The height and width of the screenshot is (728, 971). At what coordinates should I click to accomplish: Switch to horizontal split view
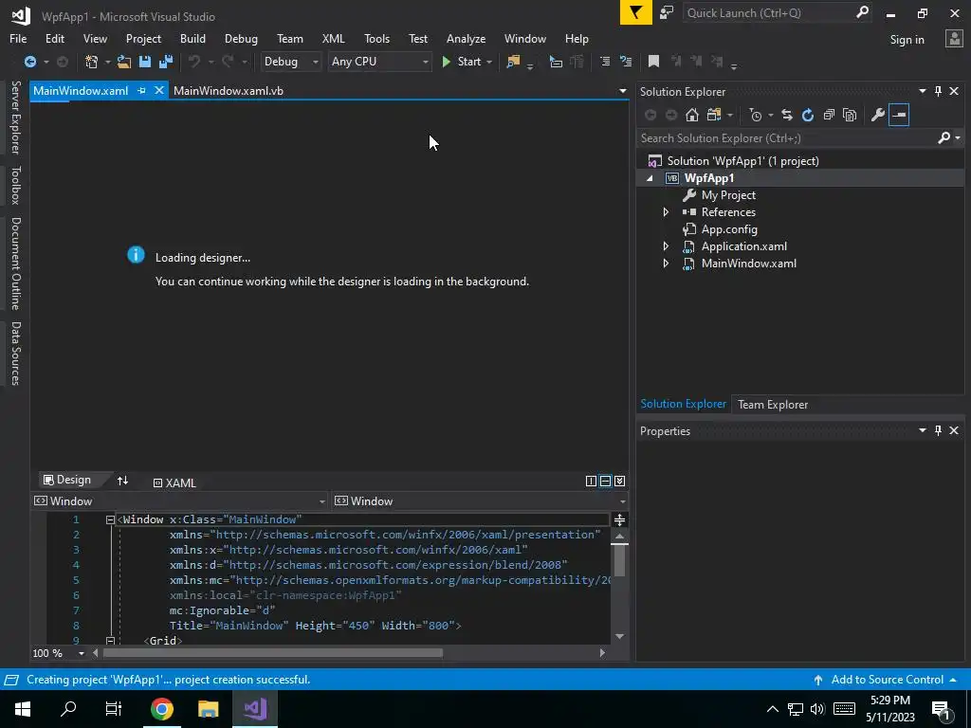coord(605,481)
